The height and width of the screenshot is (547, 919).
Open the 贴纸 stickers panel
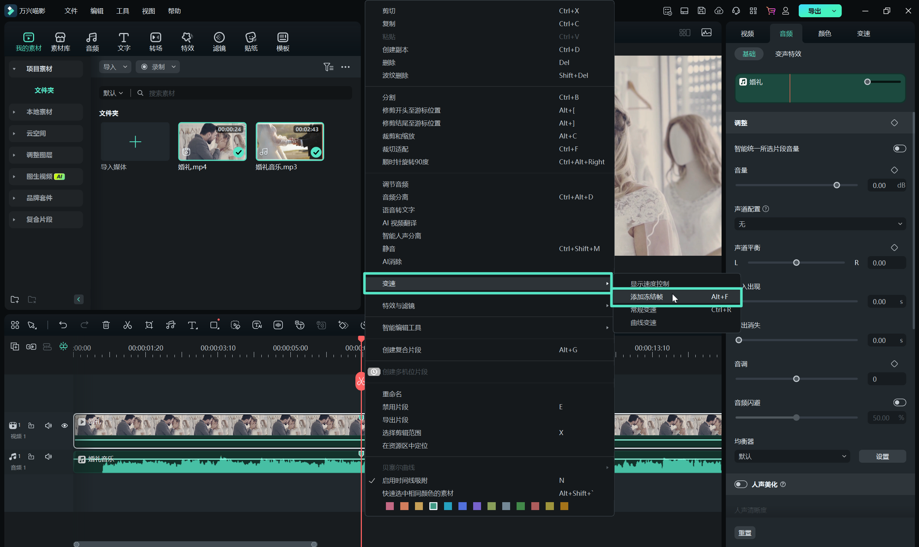(x=251, y=41)
